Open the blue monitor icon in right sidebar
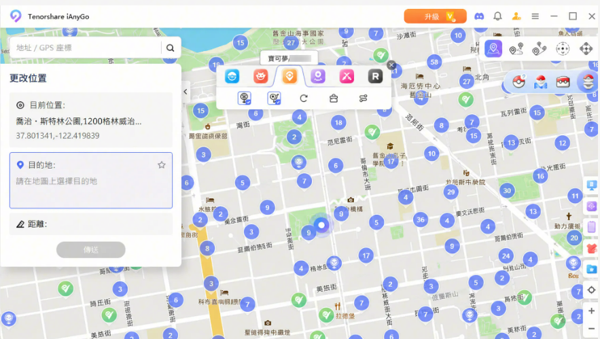 pos(592,186)
